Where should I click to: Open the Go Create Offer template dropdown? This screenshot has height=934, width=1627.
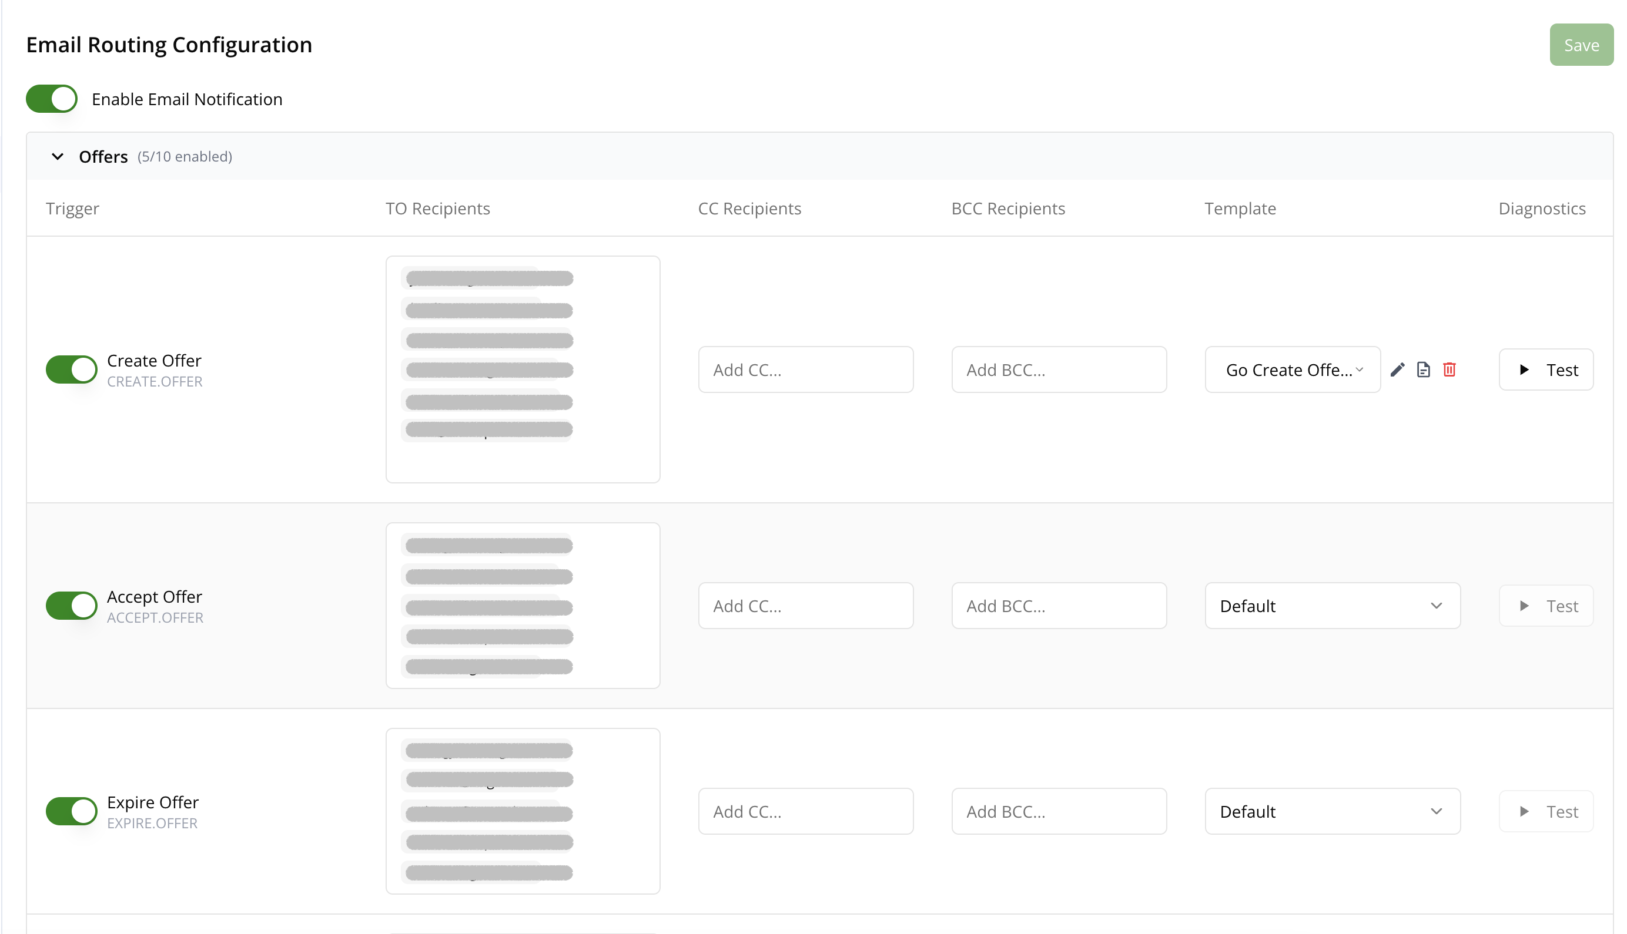(1293, 369)
